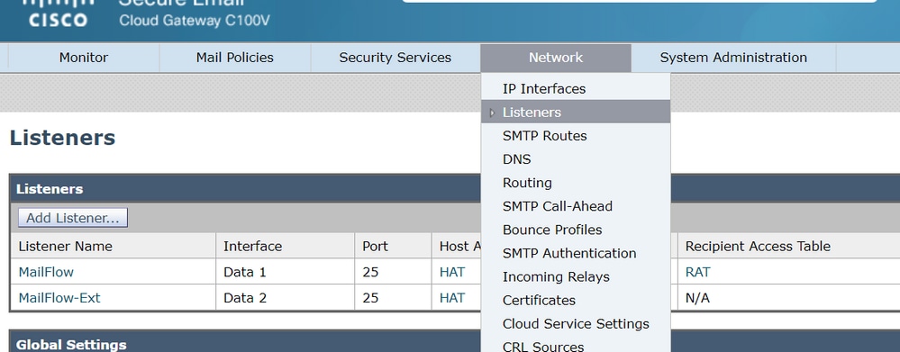900x352 pixels.
Task: Open HAT link for MailFlow-Ext row
Action: tap(452, 298)
